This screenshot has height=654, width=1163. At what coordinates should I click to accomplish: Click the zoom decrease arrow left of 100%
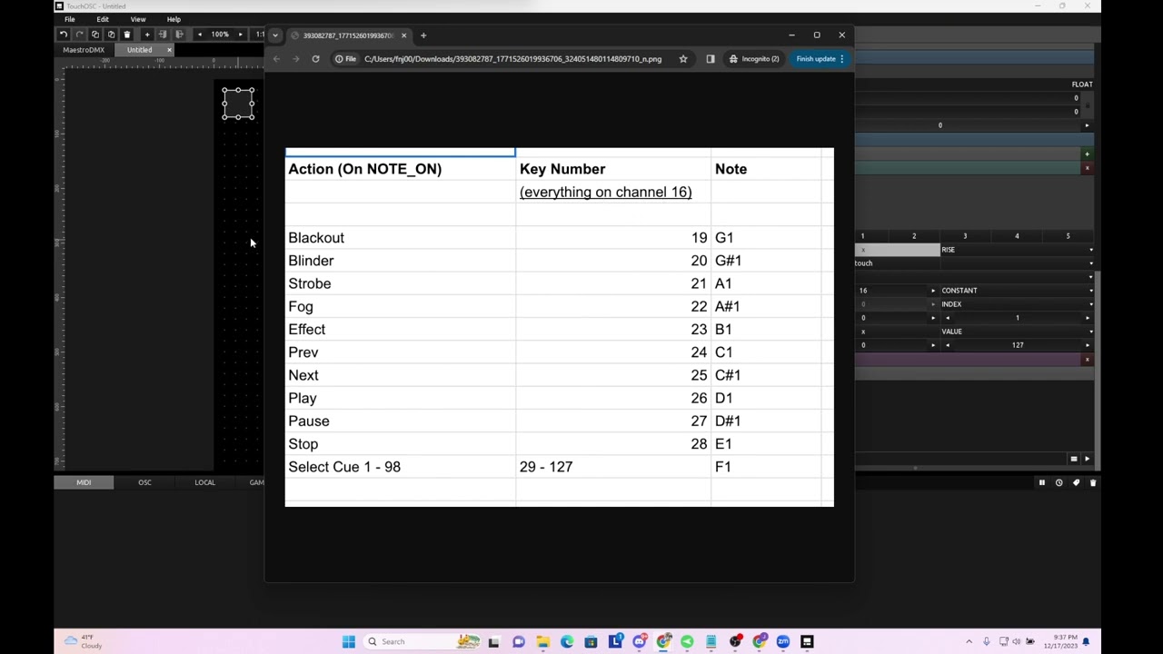(x=200, y=35)
